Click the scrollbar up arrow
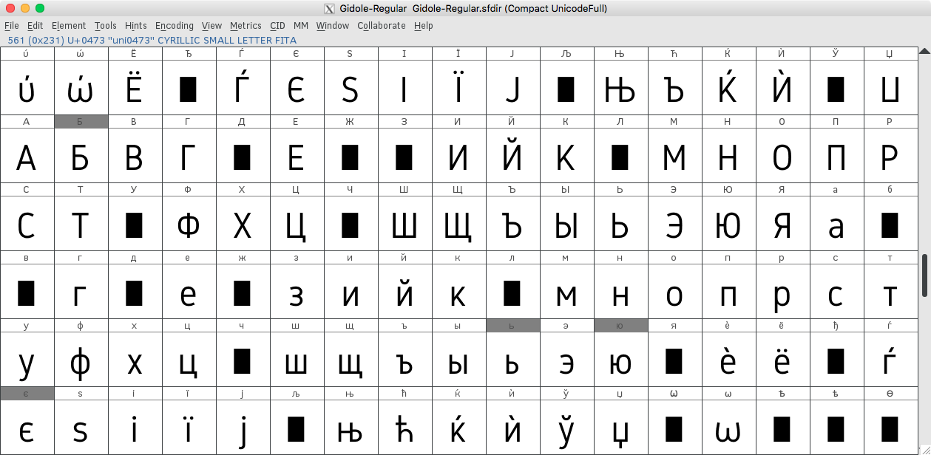 pos(924,52)
